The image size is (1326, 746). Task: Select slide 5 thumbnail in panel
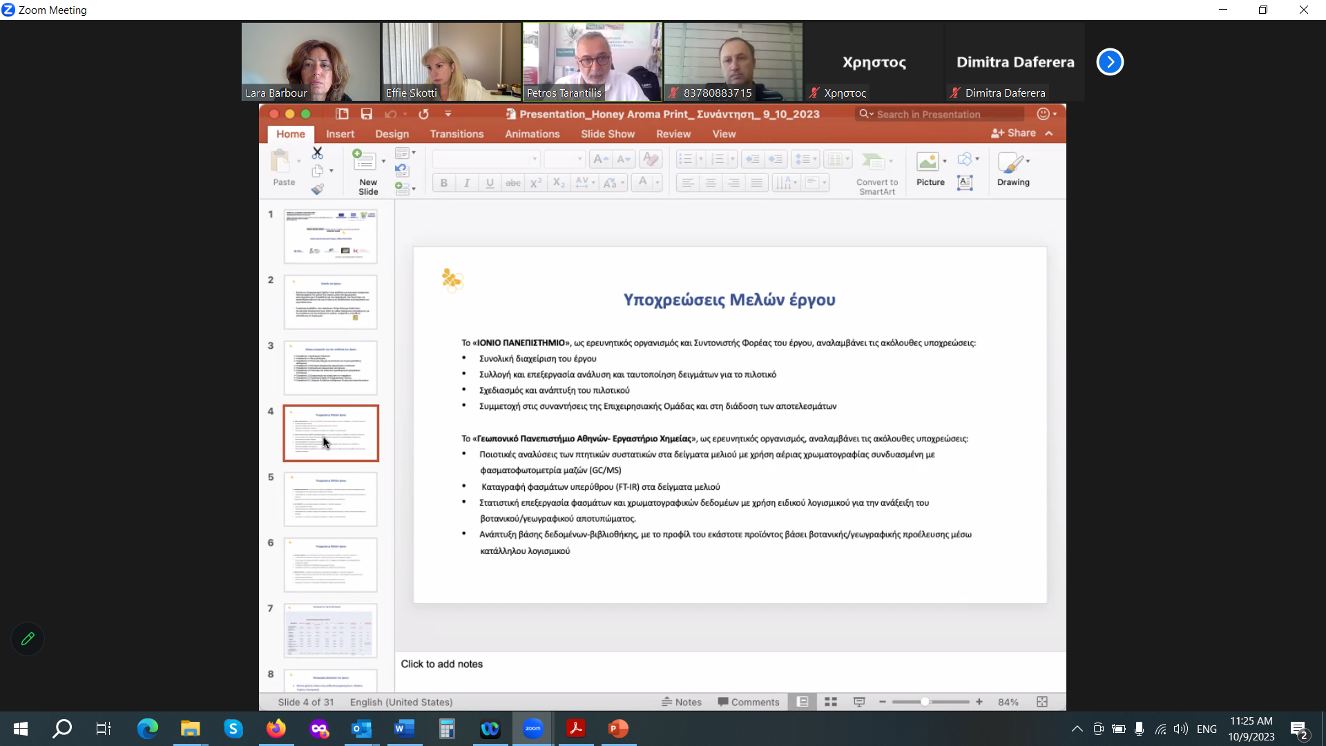331,499
